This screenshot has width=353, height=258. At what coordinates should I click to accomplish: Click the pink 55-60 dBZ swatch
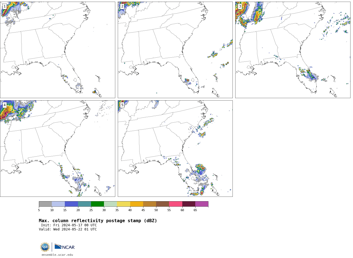coord(176,204)
